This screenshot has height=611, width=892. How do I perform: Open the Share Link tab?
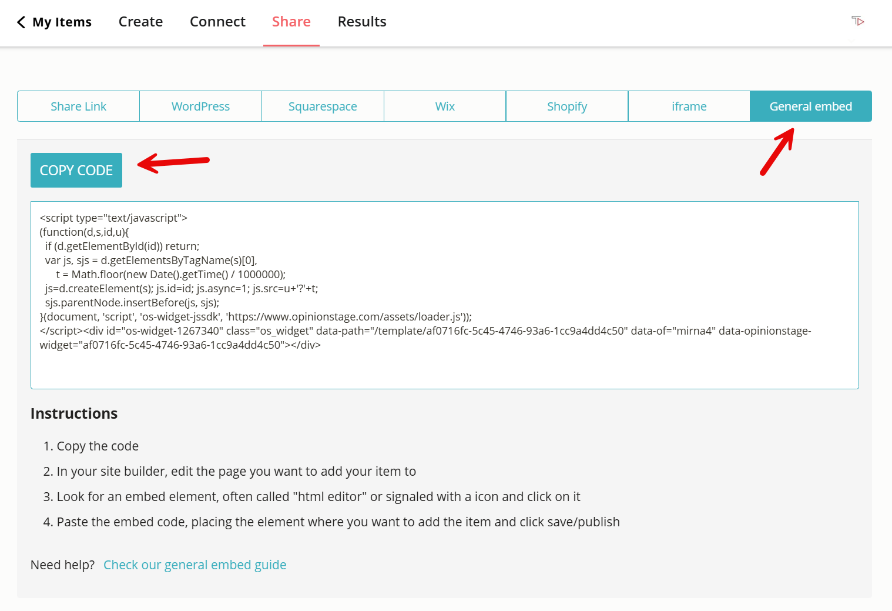click(78, 106)
